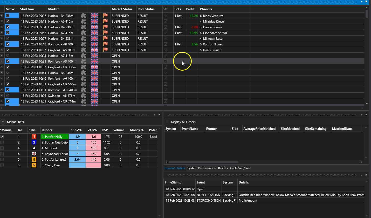Image resolution: width=371 pixels, height=218 pixels.
Task: Click the 1.9 back price for Puttfor Nelly
Action: [77, 137]
